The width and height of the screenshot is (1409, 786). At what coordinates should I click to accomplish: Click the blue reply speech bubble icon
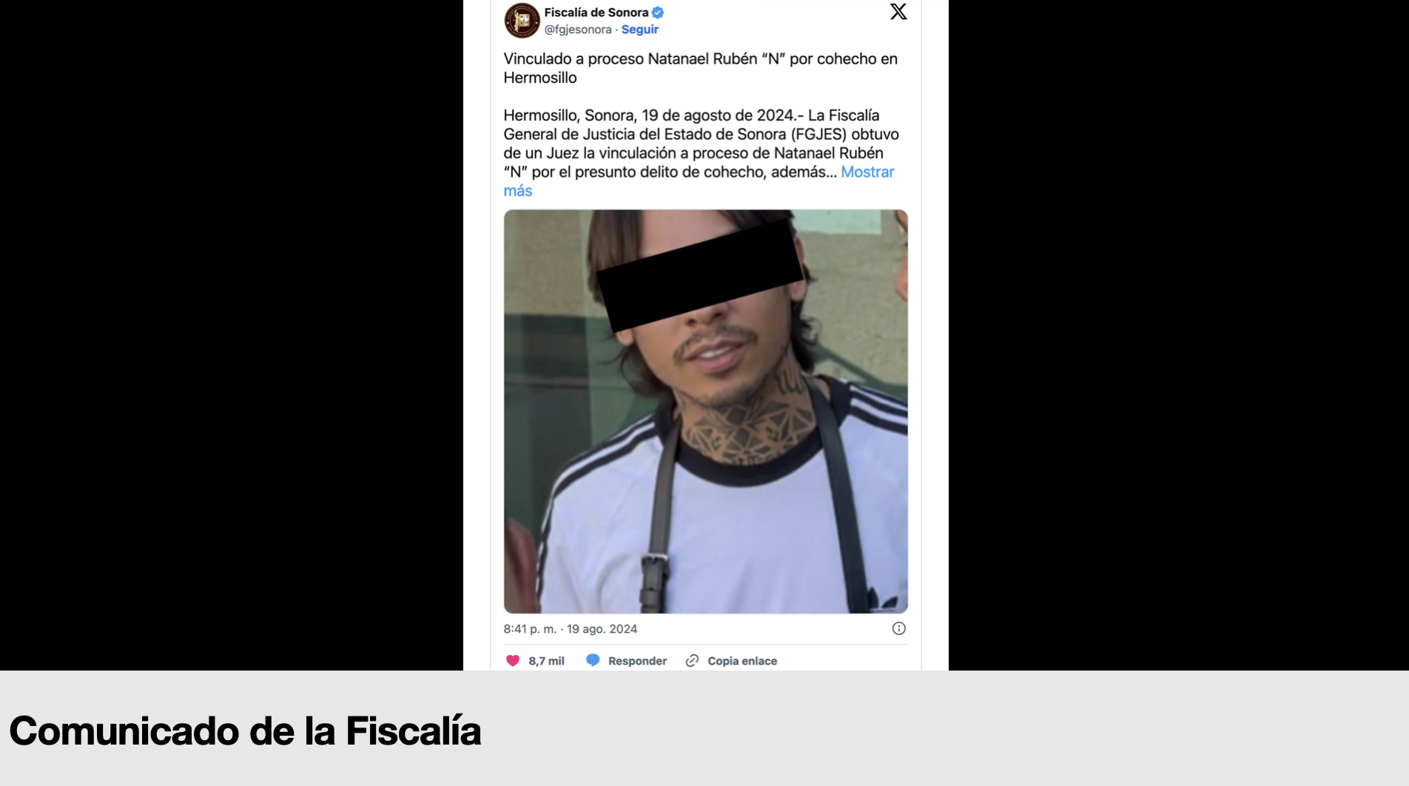[x=593, y=660]
